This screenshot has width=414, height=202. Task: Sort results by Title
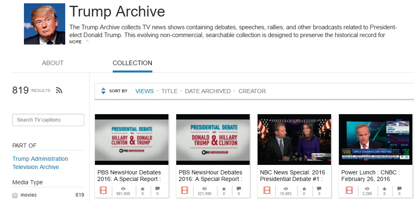click(169, 91)
